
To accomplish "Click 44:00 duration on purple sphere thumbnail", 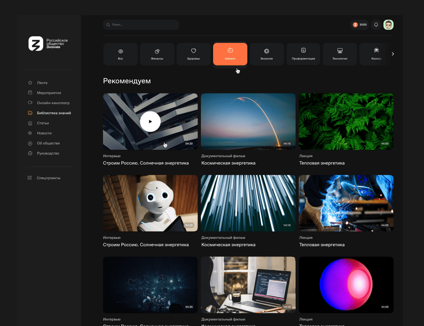I will coord(385,307).
